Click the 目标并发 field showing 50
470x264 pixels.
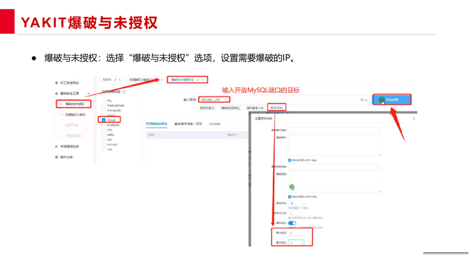click(x=296, y=203)
